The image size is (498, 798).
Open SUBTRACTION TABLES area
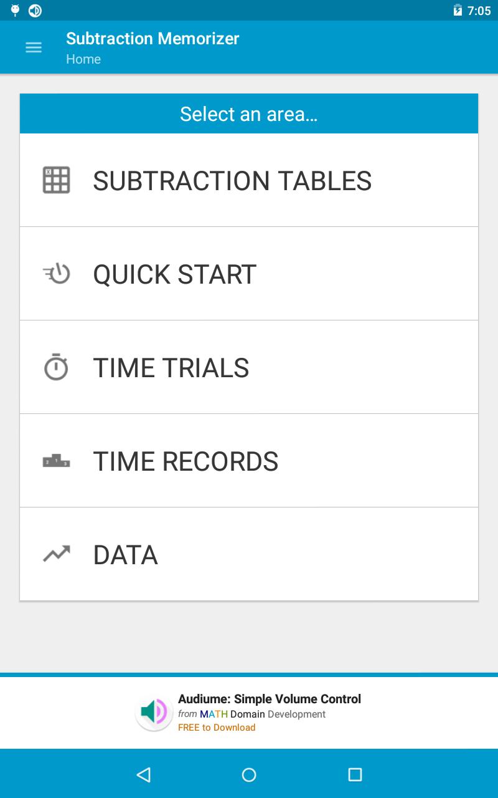tap(232, 181)
